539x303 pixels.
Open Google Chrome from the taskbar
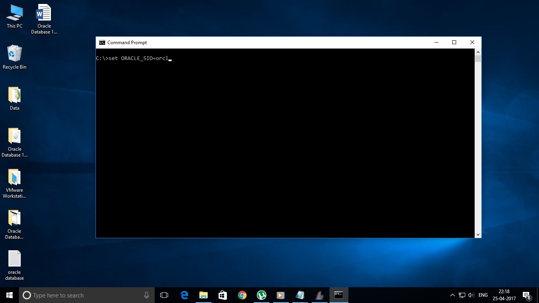242,295
